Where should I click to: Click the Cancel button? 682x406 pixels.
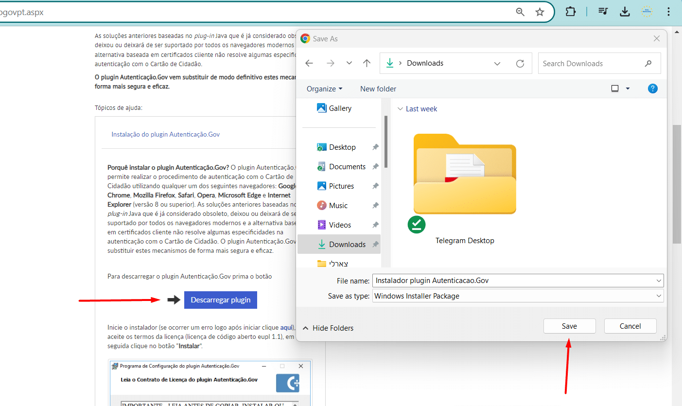pos(630,326)
